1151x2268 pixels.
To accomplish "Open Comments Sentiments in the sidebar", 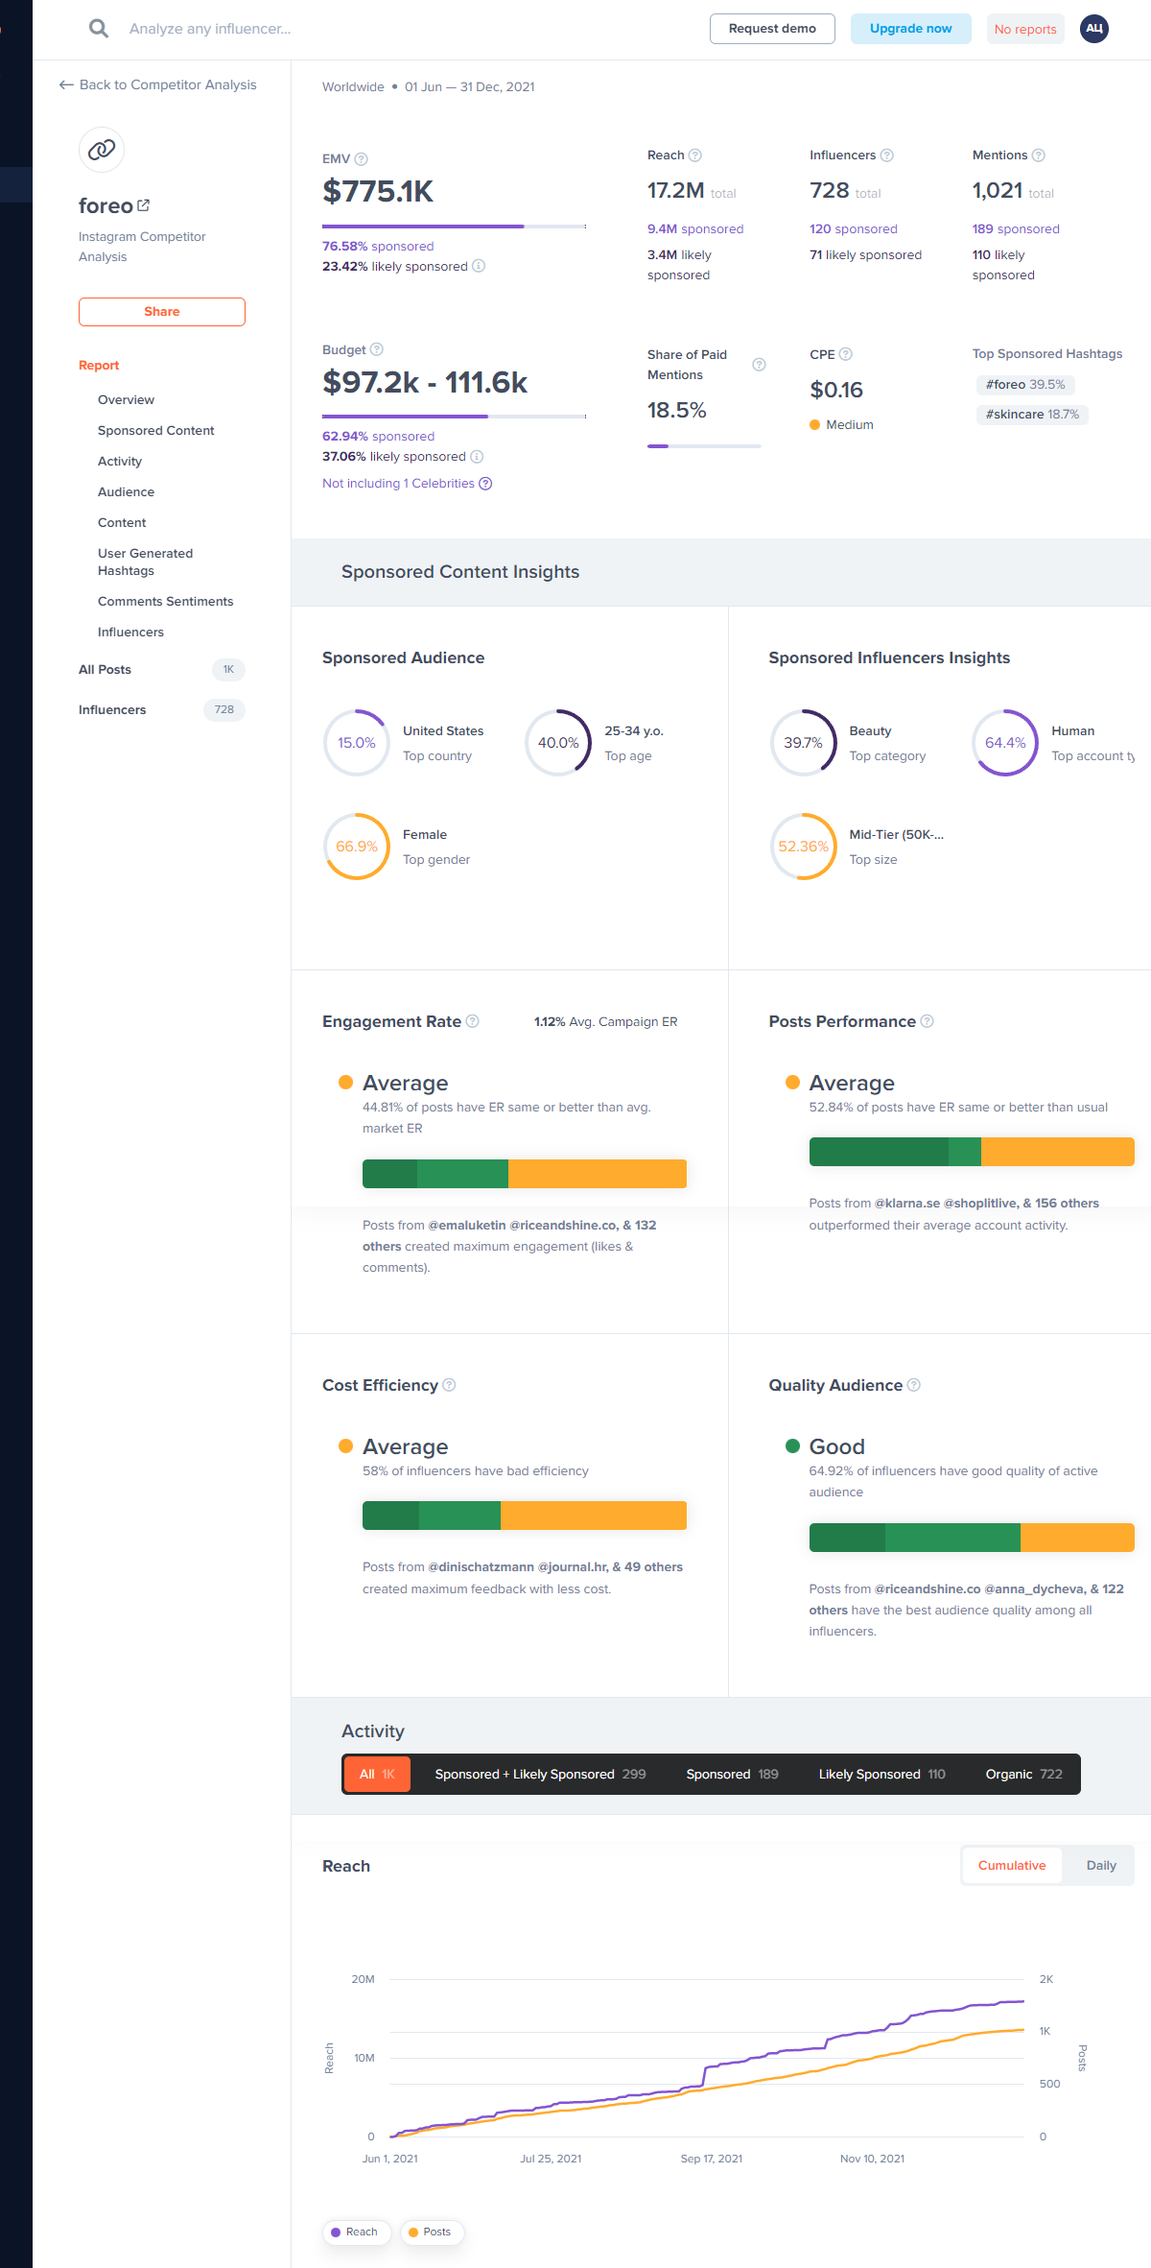I will [x=165, y=601].
